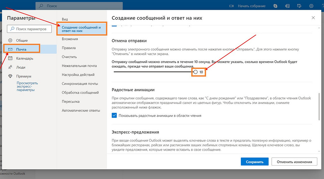Click the Отмена отправки heading
This screenshot has width=324, height=179.
pyautogui.click(x=129, y=41)
